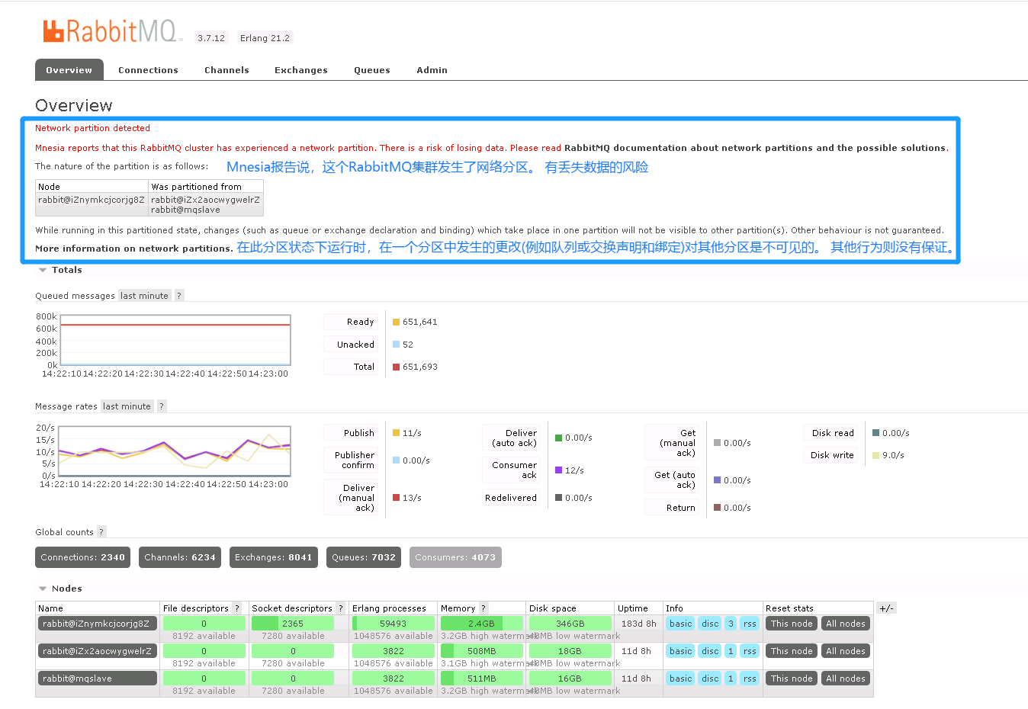The height and width of the screenshot is (709, 1028).
Task: Click This node reset for rabbit@iZx2aocwygwelrZ
Action: pyautogui.click(x=792, y=651)
